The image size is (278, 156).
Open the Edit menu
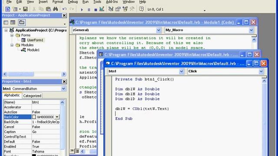pyautogui.click(x=19, y=2)
